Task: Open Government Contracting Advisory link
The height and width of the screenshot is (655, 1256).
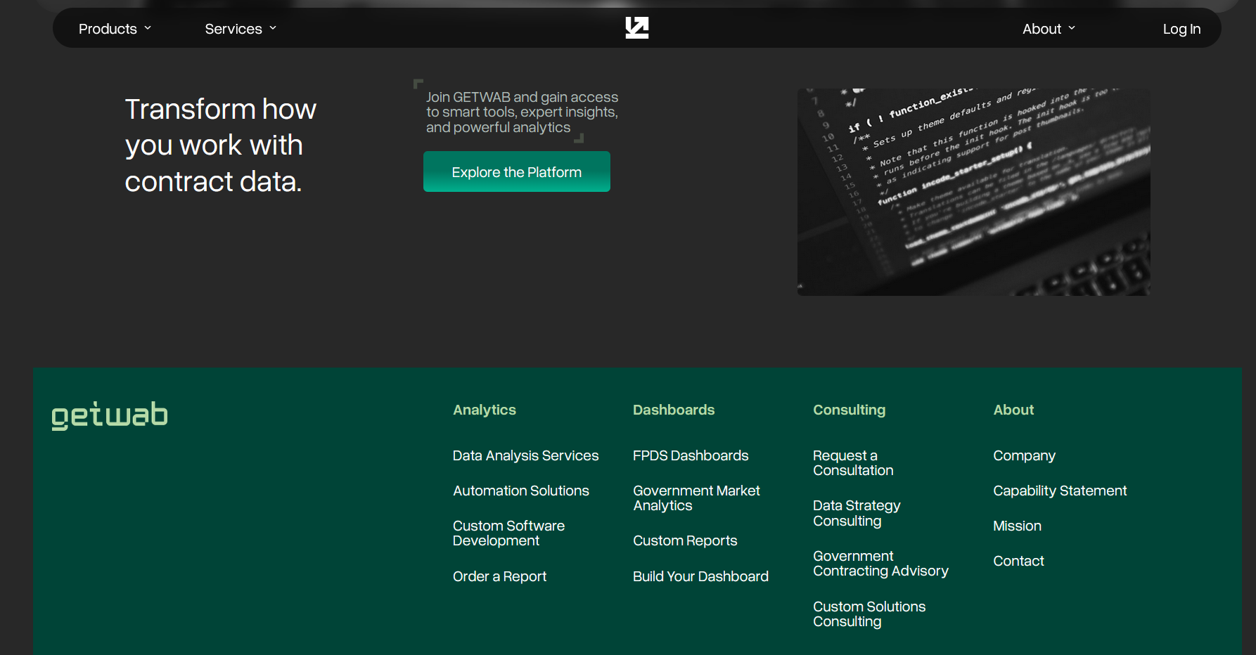Action: [880, 564]
